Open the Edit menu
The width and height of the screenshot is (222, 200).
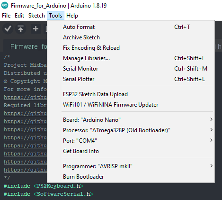pyautogui.click(x=19, y=16)
